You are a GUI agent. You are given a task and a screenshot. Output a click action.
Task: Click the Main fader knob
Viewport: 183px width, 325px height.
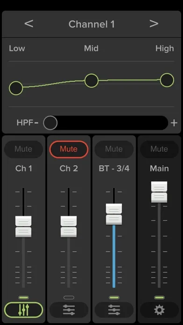(x=159, y=192)
